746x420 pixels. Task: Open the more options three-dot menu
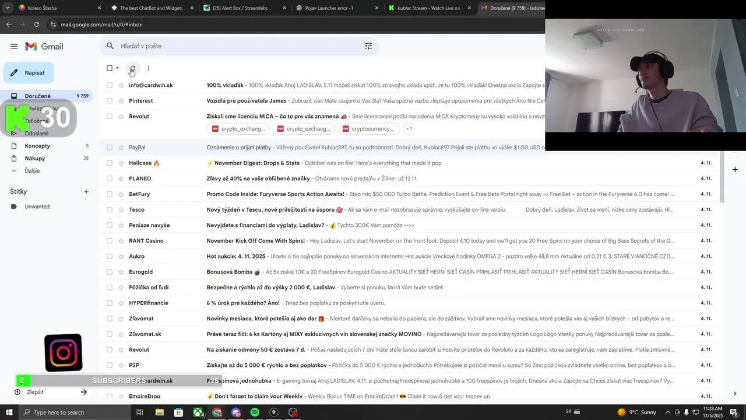click(x=148, y=68)
